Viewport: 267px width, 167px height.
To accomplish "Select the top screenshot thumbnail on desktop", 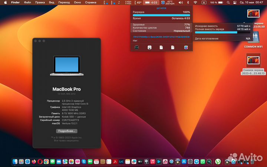I will click(253, 14).
